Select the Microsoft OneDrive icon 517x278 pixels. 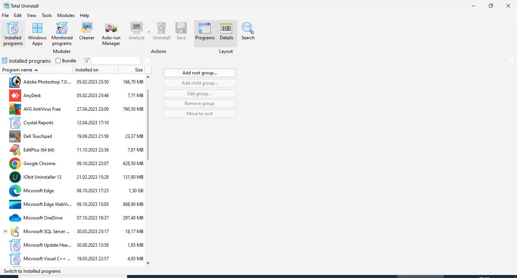[x=15, y=218]
